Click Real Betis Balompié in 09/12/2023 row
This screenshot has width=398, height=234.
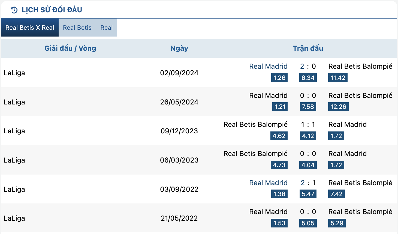[255, 124]
